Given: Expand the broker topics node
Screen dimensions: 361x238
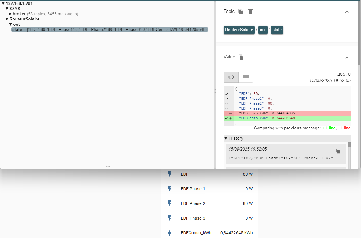Looking at the screenshot, I should click(10, 14).
